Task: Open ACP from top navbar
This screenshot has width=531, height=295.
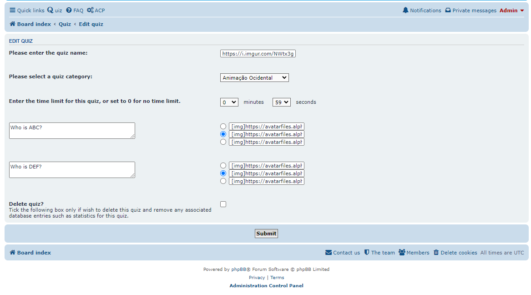Action: click(96, 10)
